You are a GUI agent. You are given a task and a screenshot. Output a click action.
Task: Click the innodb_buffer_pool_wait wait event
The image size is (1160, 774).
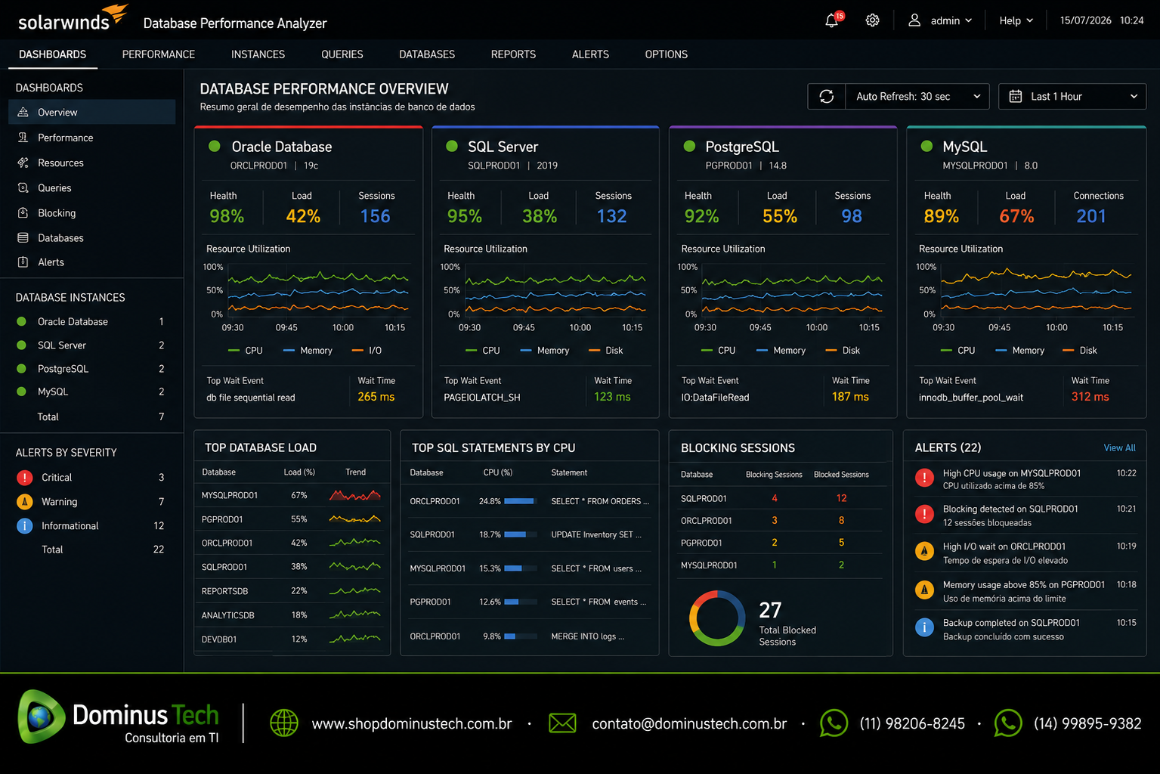[971, 398]
